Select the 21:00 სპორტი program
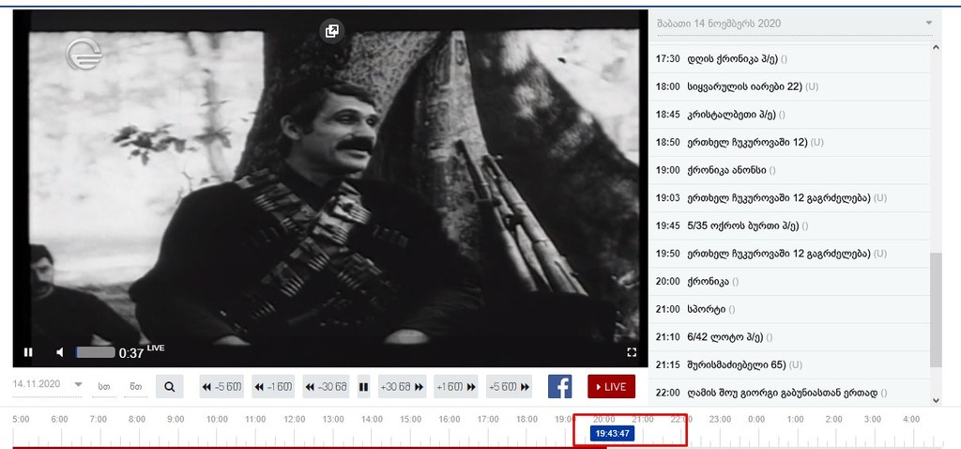This screenshot has width=961, height=449. click(x=789, y=309)
